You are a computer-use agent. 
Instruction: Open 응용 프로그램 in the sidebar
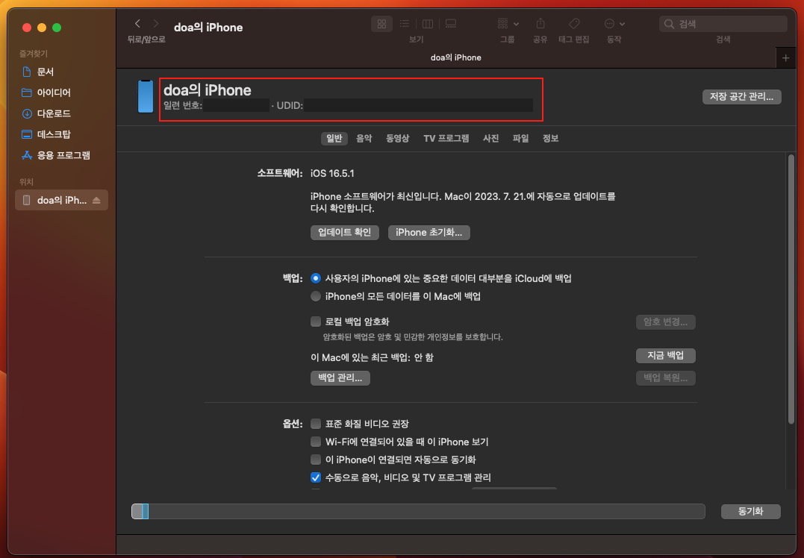tap(54, 155)
